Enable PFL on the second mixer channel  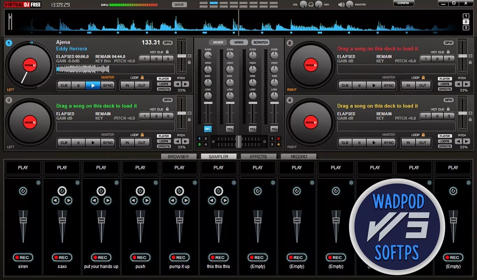pyautogui.click(x=230, y=129)
